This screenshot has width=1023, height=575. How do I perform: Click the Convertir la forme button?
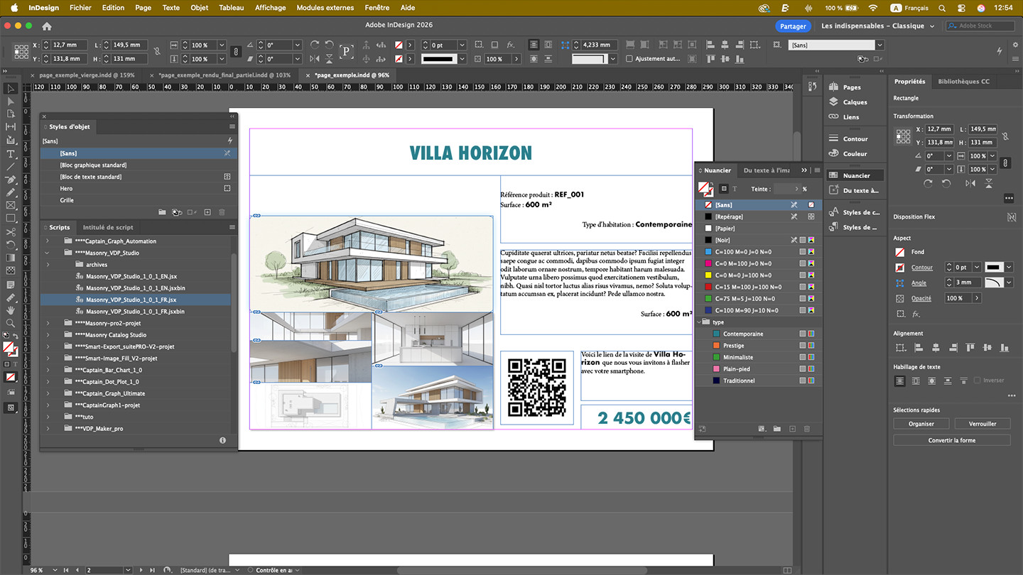pos(951,440)
